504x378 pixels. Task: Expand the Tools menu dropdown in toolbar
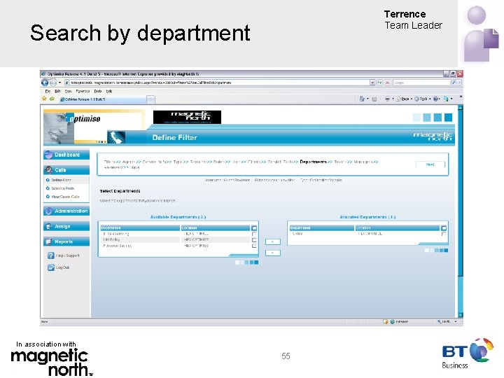click(430, 99)
